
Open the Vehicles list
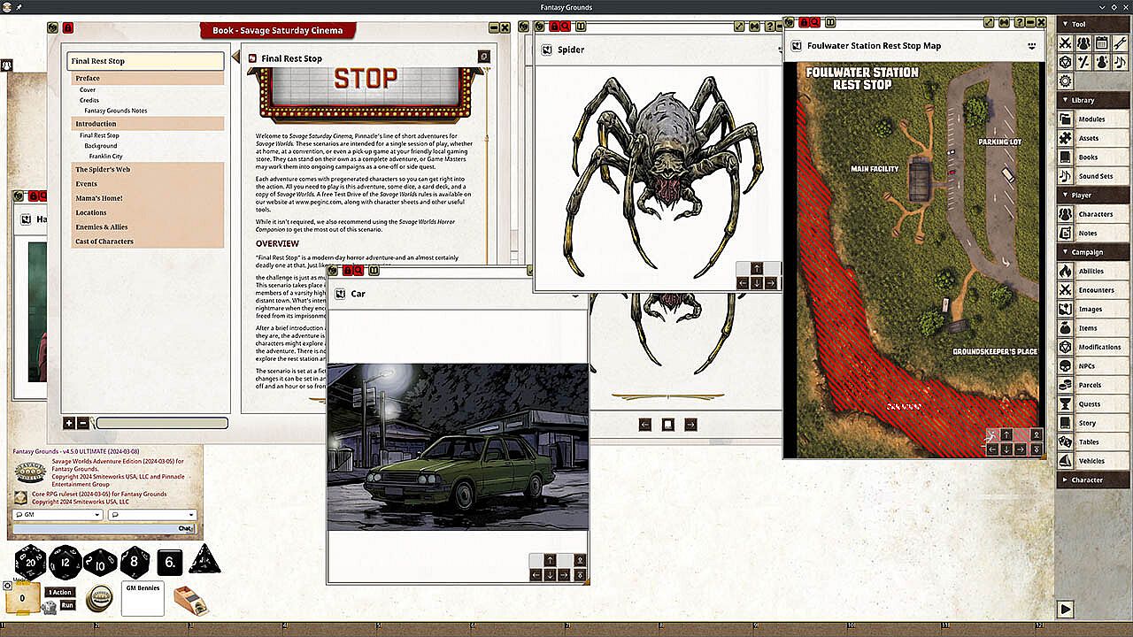click(1093, 461)
